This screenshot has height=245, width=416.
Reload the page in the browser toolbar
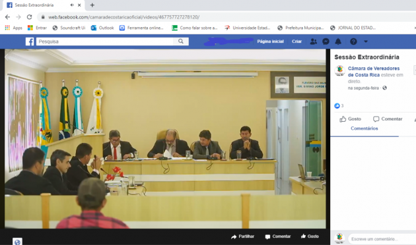[29, 17]
